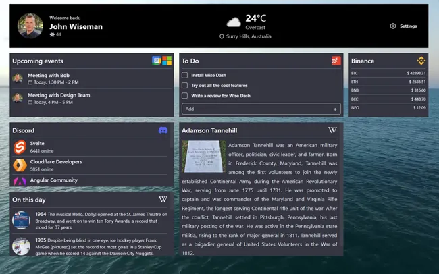Click the 5851 online count under Cloudflare
Image resolution: width=439 pixels, height=274 pixels.
42,169
